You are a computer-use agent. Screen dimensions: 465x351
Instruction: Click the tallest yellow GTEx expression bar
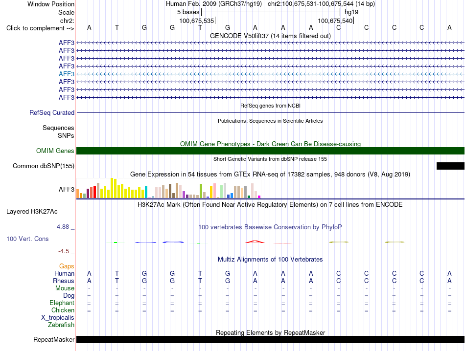click(112, 188)
